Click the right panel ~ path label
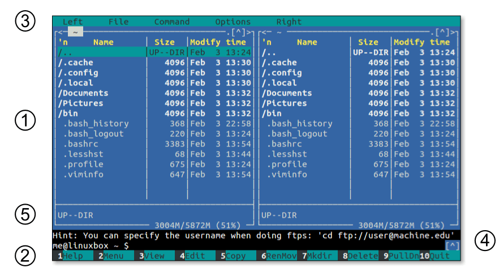The height and width of the screenshot is (268, 499). (279, 32)
